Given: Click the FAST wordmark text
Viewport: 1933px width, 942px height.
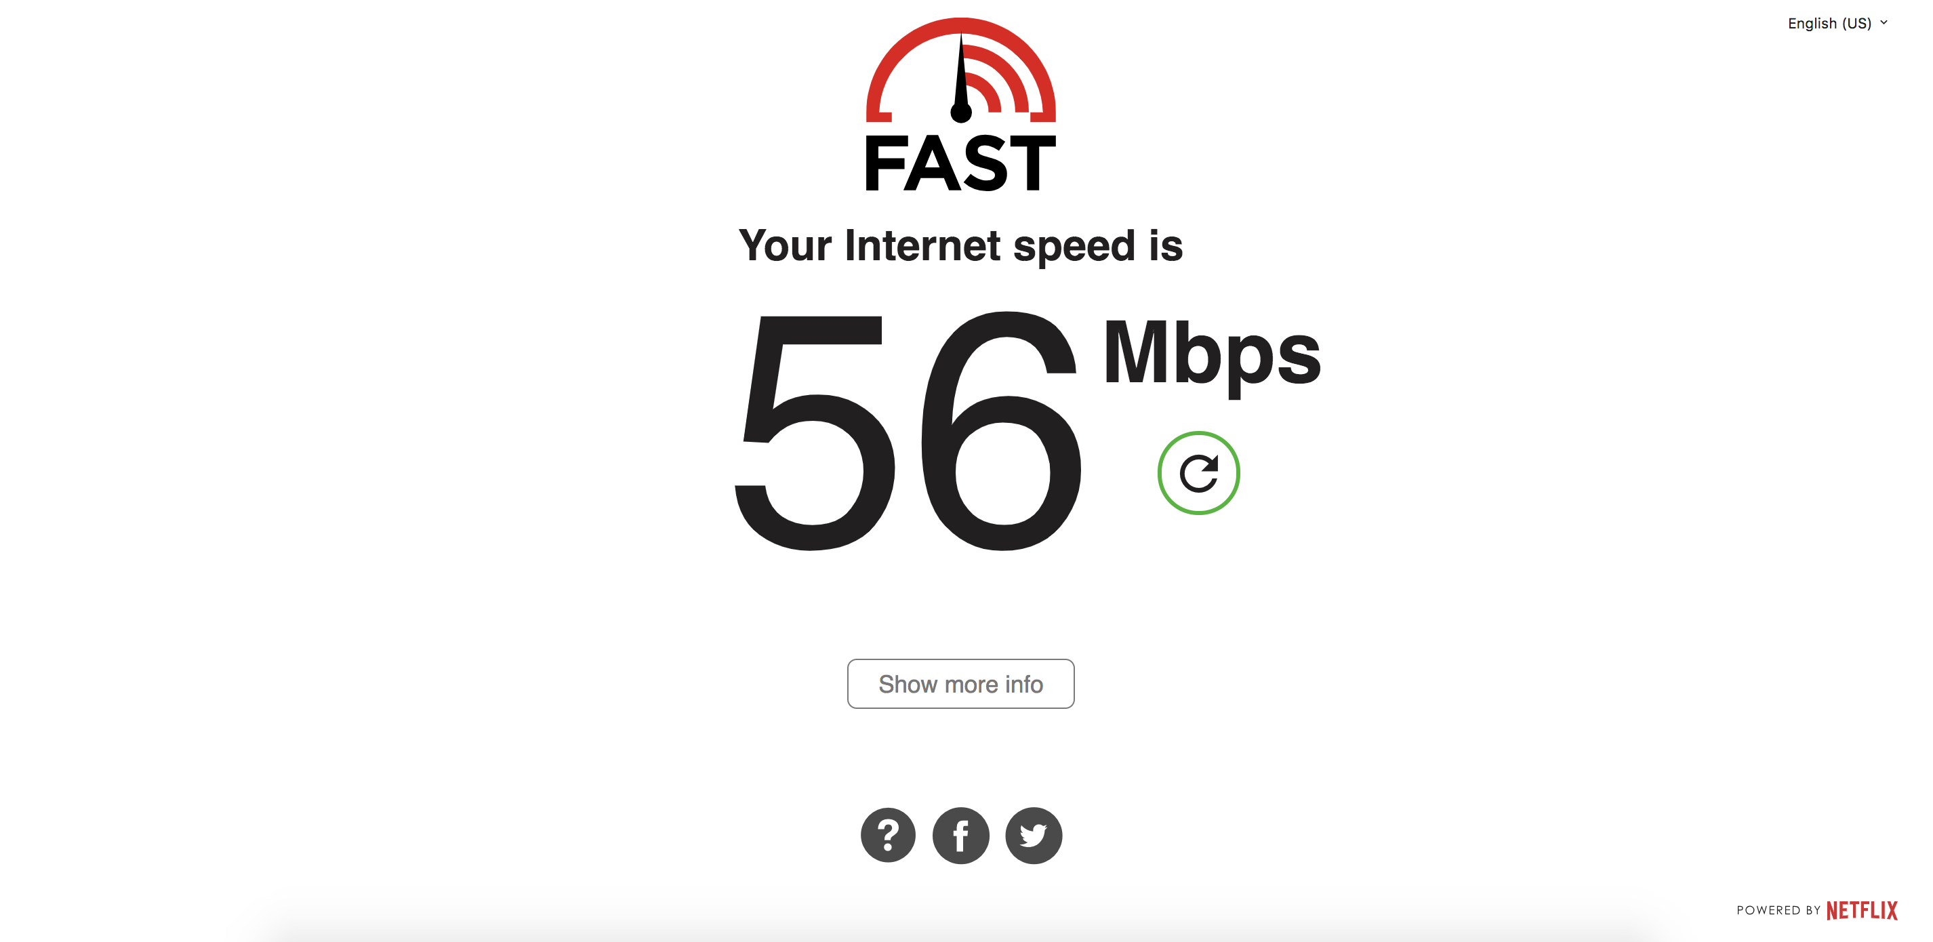Looking at the screenshot, I should click(960, 163).
